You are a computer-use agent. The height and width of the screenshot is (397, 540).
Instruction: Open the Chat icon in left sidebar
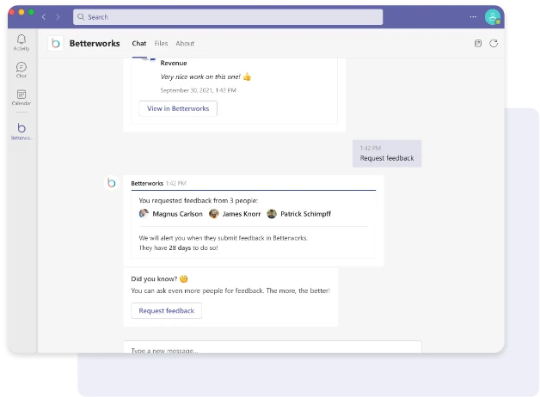[x=21, y=69]
